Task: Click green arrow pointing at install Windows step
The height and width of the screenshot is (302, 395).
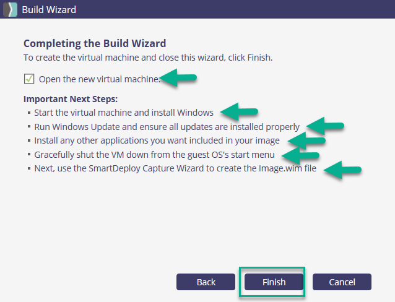Action: tap(239, 112)
